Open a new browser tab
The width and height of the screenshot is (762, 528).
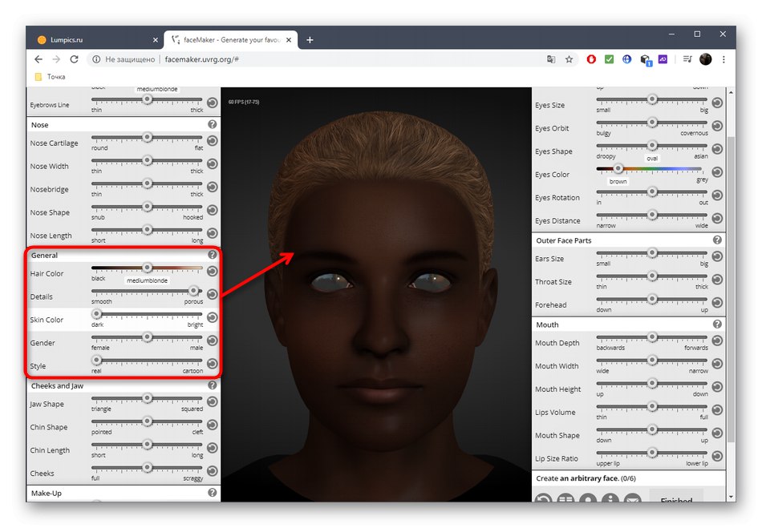[310, 39]
